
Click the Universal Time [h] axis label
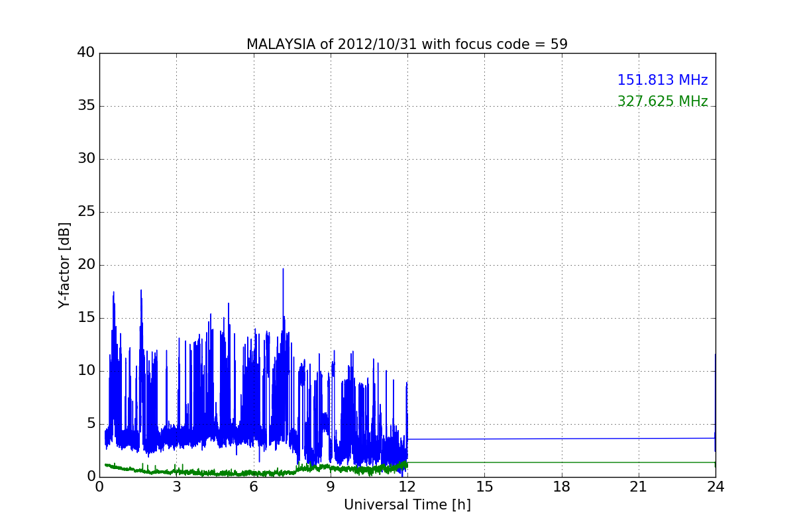[x=407, y=505]
